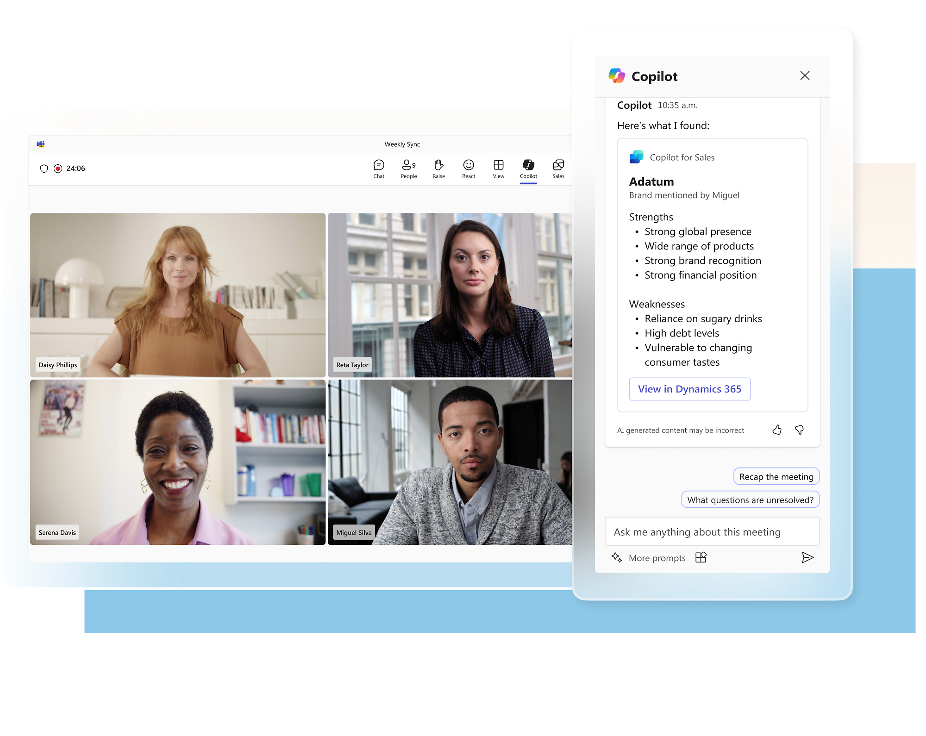This screenshot has height=736, width=926.
Task: Click 'Brand mentioned by Miguel' text
Action: click(x=684, y=195)
